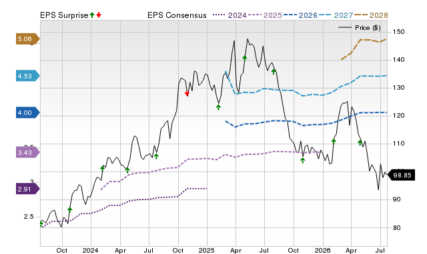Screen dimensions: 427x254
Task: Click the 4.00 value tag for 2026
Action: point(28,112)
